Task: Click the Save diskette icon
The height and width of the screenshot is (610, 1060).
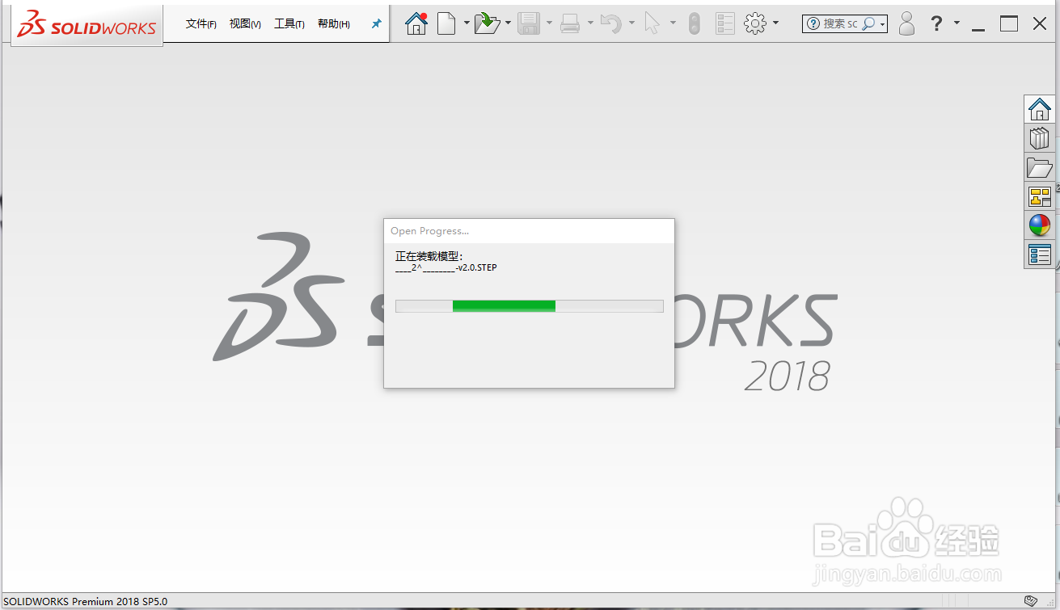Action: click(x=528, y=23)
